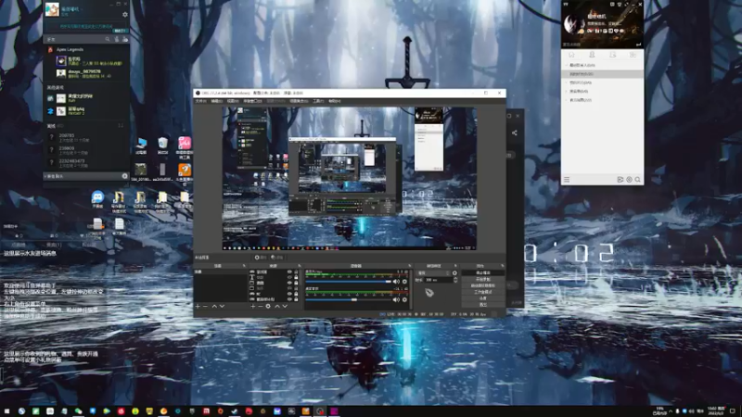Add a scene with the plus icon

(x=198, y=307)
